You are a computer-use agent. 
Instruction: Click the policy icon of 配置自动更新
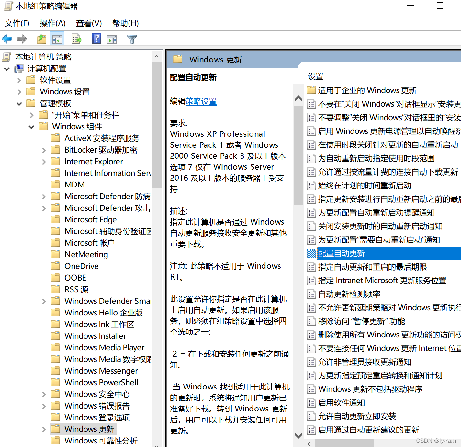click(x=311, y=254)
